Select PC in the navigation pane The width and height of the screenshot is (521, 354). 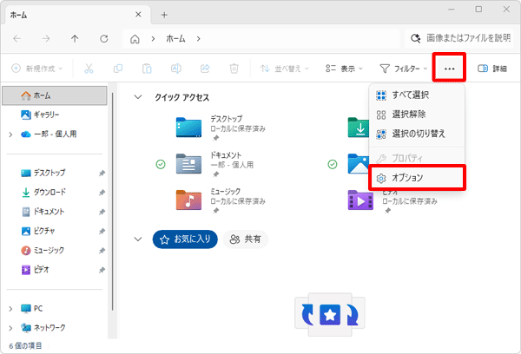[x=32, y=309]
